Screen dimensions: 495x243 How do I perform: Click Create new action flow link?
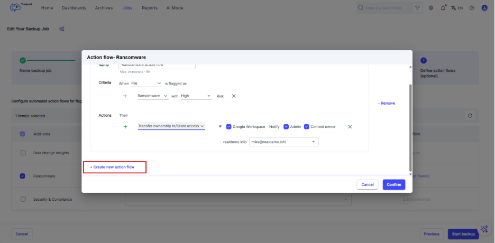click(x=112, y=167)
